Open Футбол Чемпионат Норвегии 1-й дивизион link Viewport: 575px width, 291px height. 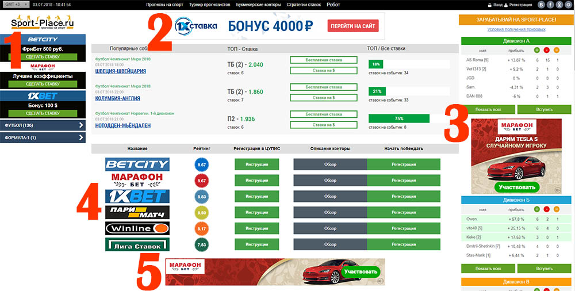[135, 113]
